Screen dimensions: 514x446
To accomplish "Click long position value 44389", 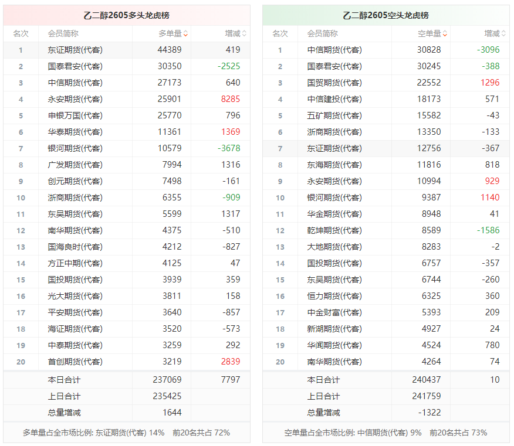I will coord(170,50).
